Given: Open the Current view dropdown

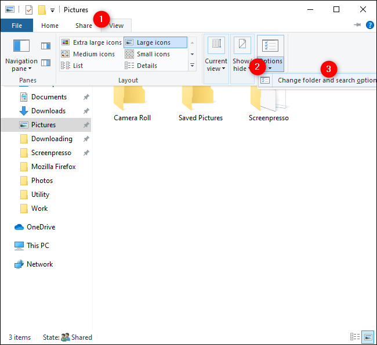Looking at the screenshot, I should coord(216,60).
